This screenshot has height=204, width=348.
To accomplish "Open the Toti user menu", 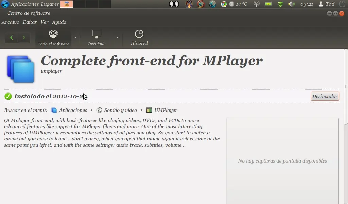I will (x=327, y=4).
